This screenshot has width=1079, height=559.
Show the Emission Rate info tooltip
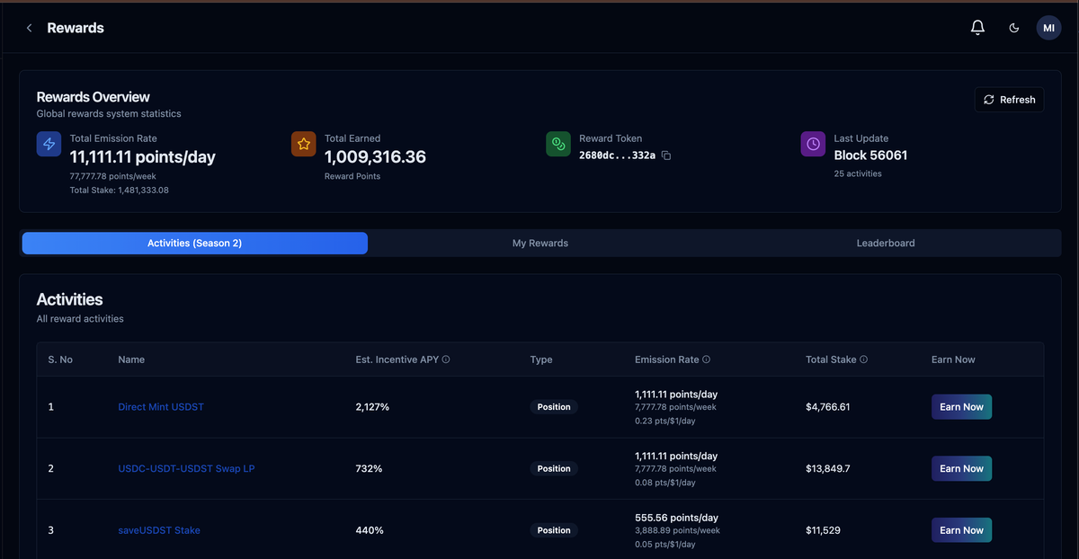(x=707, y=359)
